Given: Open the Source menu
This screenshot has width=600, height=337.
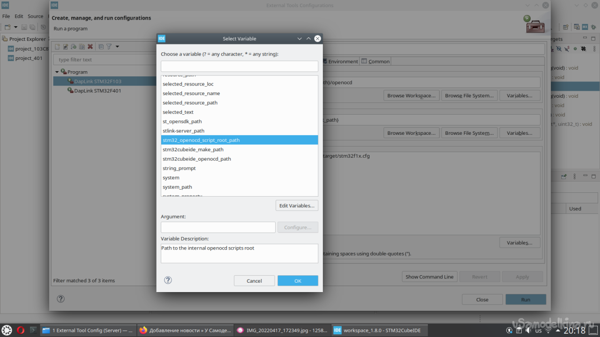Looking at the screenshot, I should pos(36,16).
